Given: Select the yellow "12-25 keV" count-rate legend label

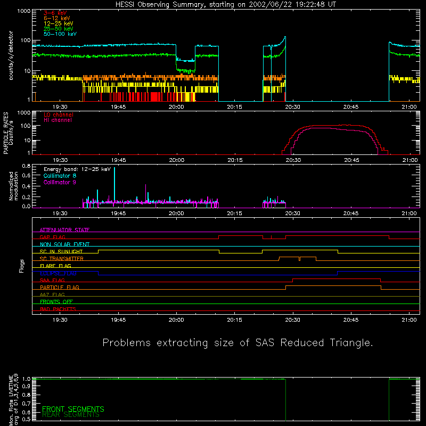Looking at the screenshot, I should [59, 23].
